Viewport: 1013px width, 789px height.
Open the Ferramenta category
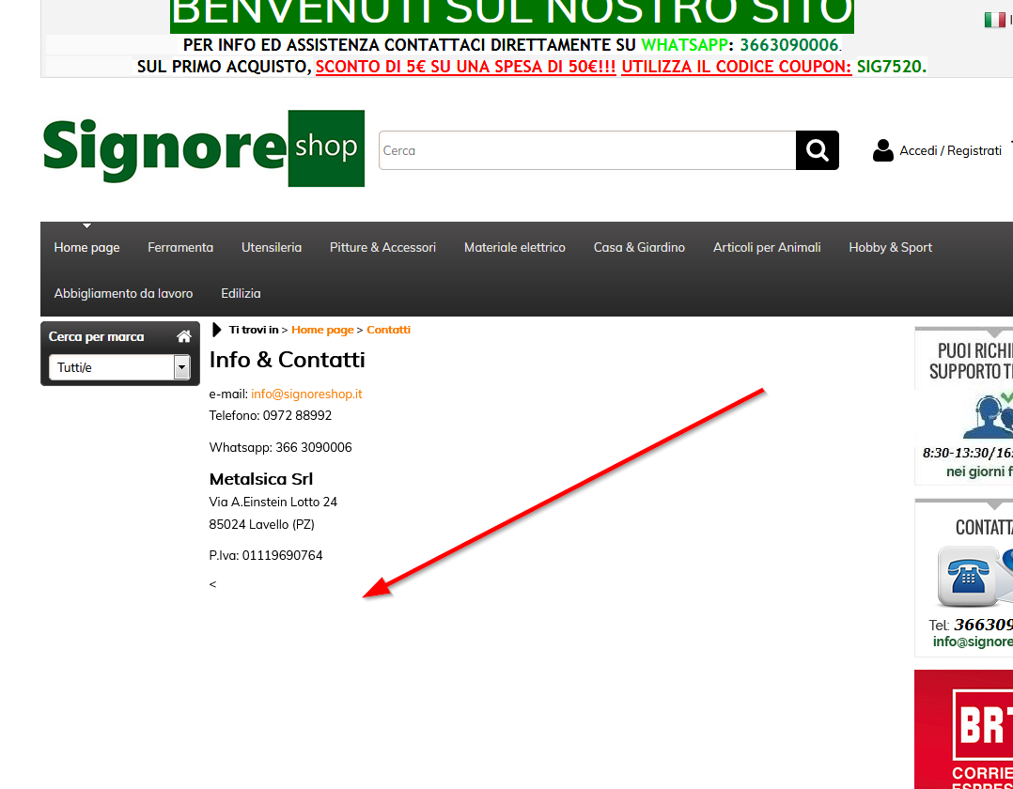point(180,247)
